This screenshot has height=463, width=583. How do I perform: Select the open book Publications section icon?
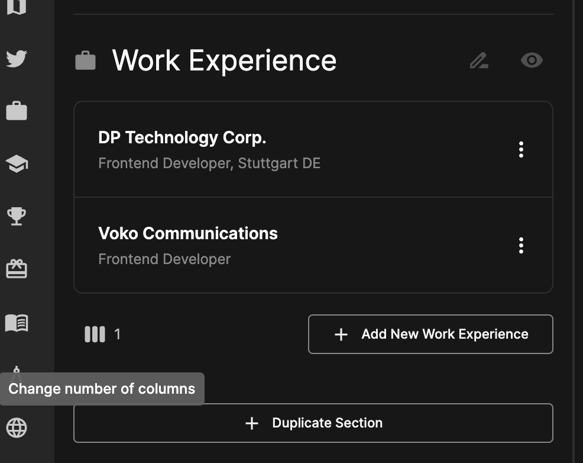pos(17,323)
